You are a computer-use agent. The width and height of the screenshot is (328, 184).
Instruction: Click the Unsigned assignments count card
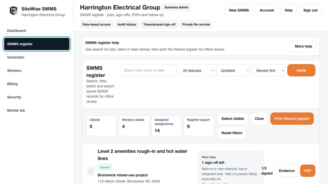(167, 126)
